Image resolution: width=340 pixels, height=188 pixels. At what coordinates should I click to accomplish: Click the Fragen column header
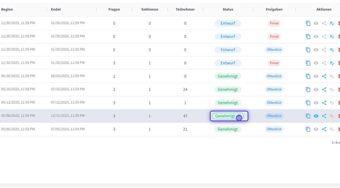click(114, 10)
